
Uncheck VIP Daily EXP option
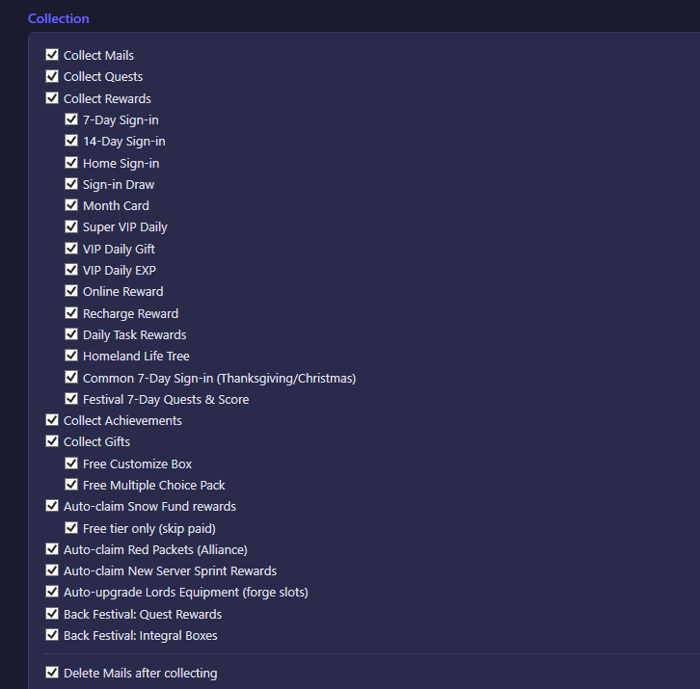point(71,270)
